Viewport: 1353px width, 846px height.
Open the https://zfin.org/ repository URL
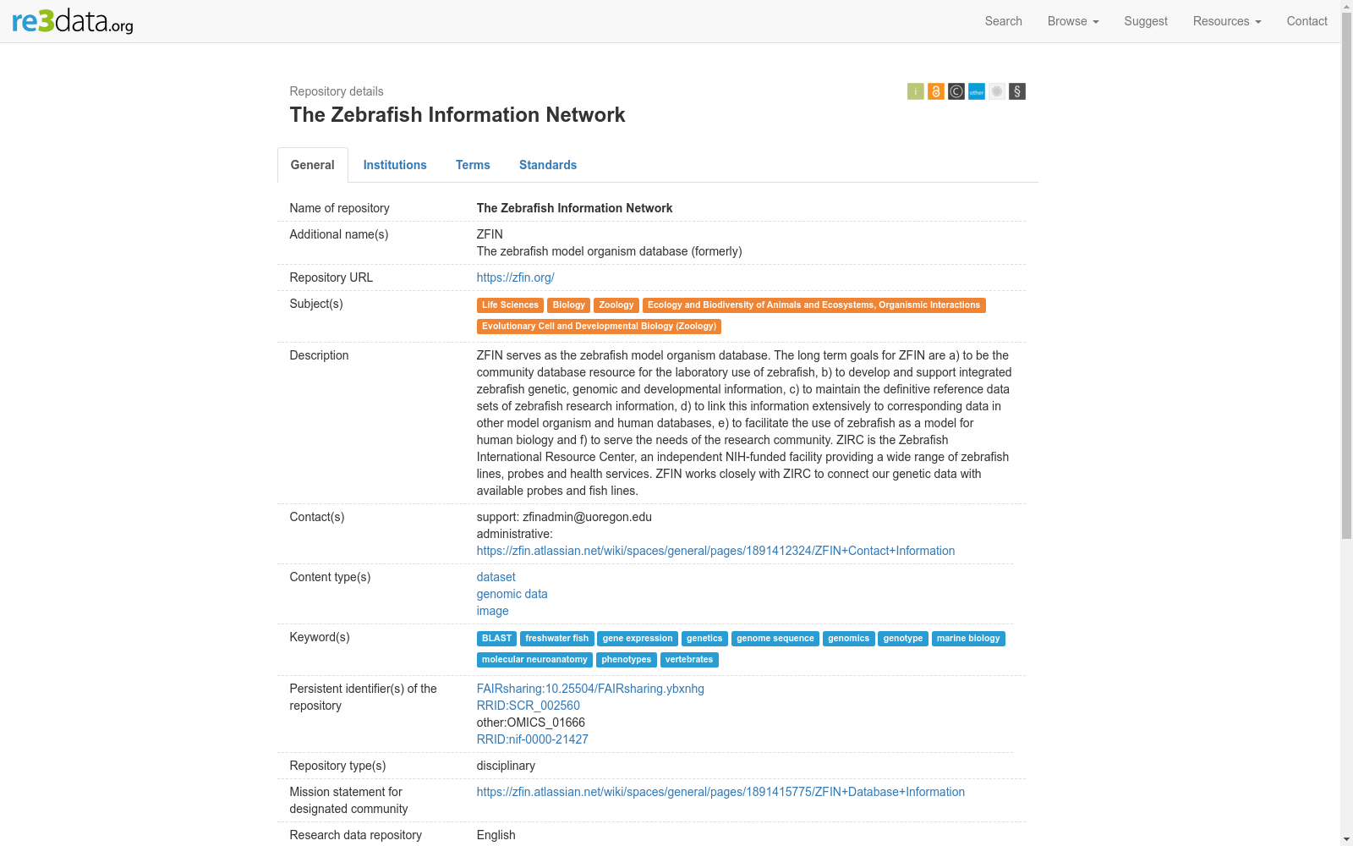coord(515,277)
